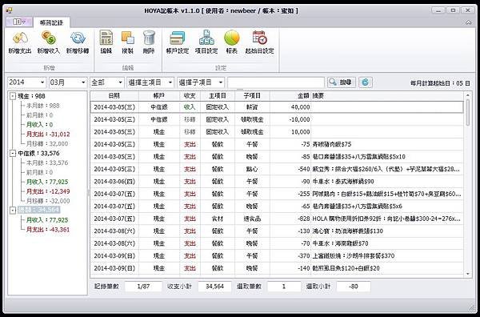
Task: Click the 每月計算起始日：05 日 label
Action: [x=440, y=83]
